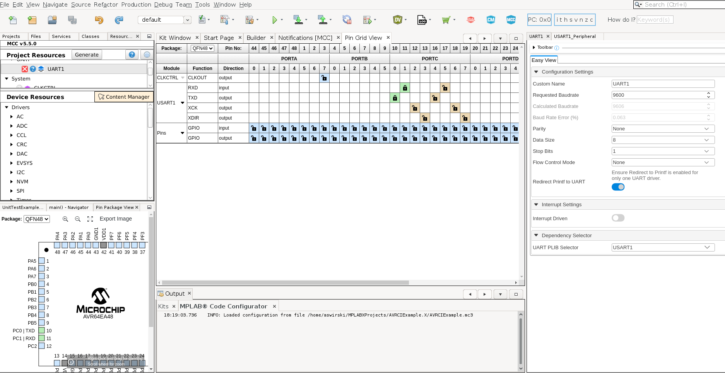Open the Data Size dropdown
Viewport: 725px width, 373px height.
663,140
